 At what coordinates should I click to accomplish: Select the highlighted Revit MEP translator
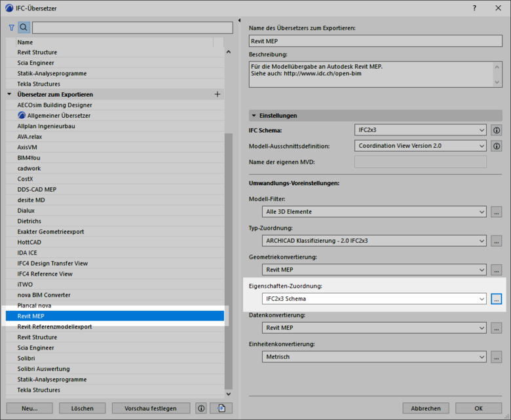point(115,316)
